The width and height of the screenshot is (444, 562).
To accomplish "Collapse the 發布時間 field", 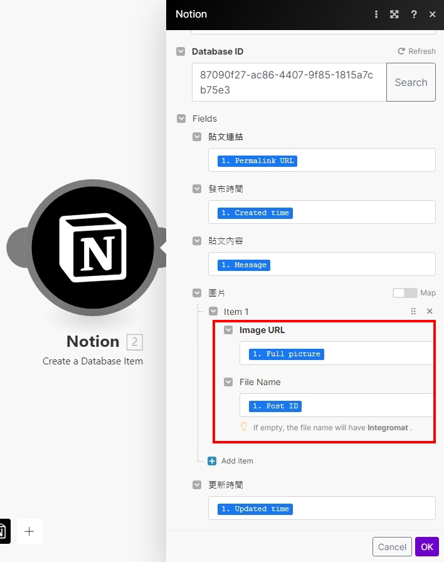I will [x=197, y=189].
